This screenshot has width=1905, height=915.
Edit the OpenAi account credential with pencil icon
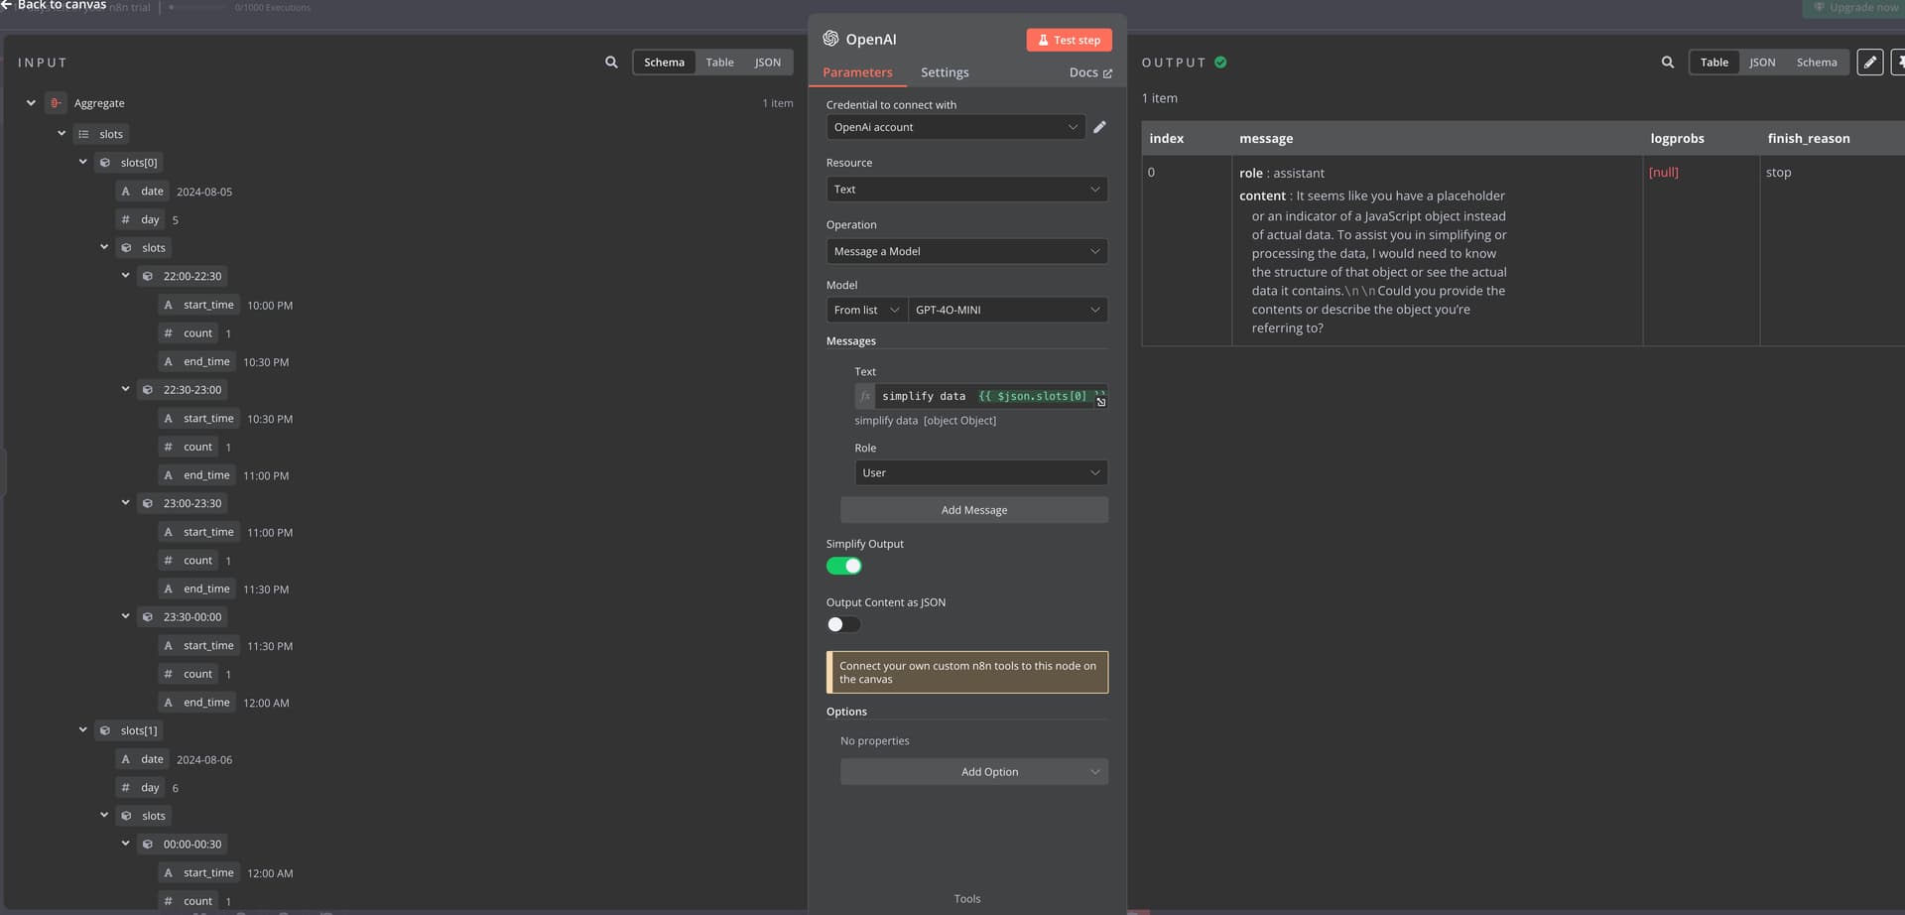click(1099, 127)
